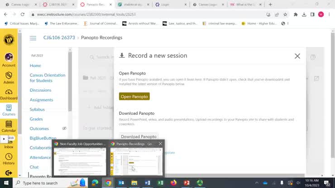
Task: Open the Syllabus course menu item
Action: click(37, 109)
